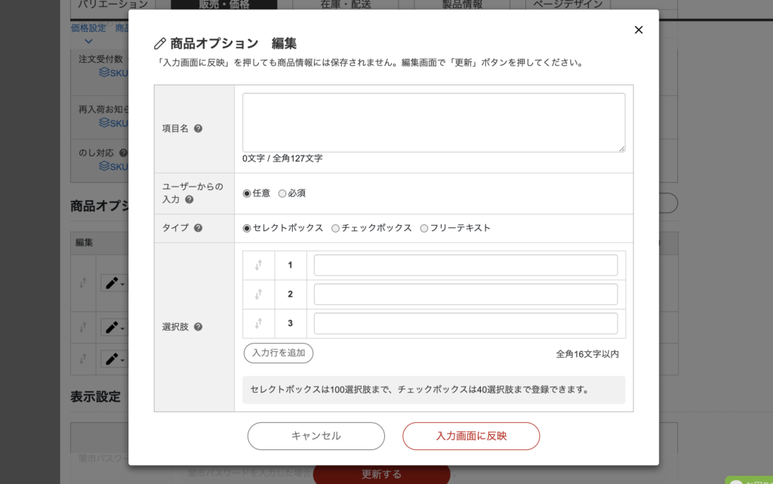Click help icon next to 選択肢
The width and height of the screenshot is (773, 484).
[199, 327]
